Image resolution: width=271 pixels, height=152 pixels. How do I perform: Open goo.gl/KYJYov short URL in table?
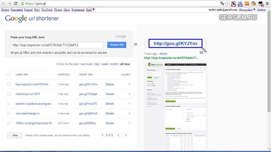[x=88, y=84]
